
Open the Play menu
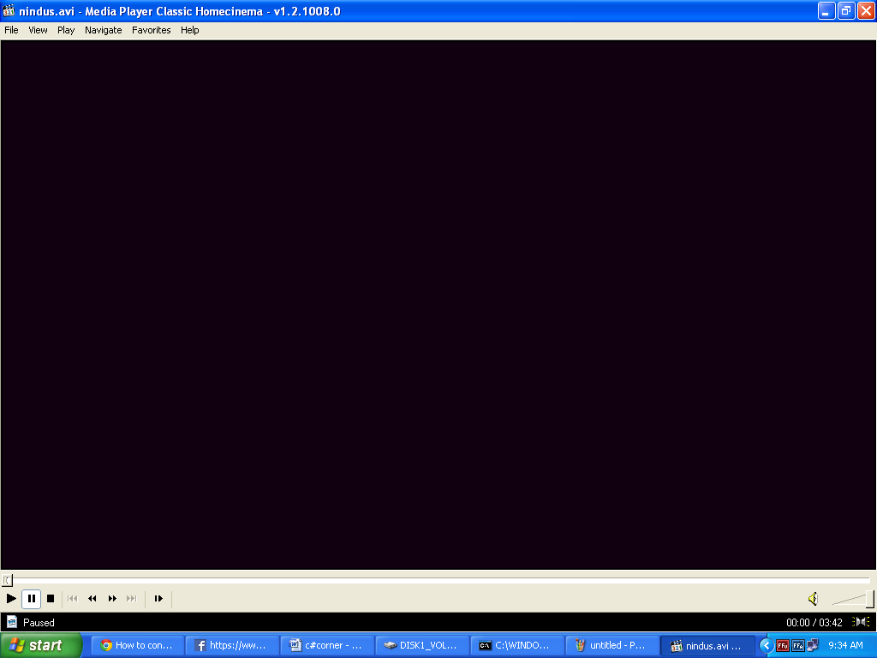(x=66, y=30)
